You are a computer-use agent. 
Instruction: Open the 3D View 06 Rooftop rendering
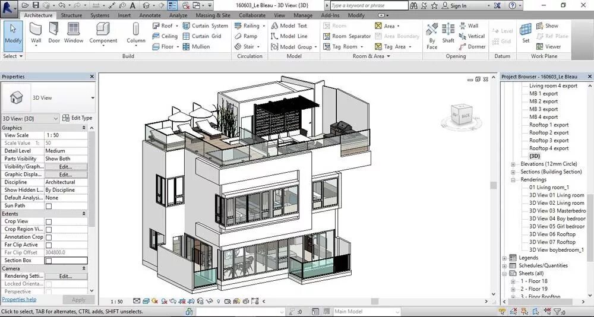click(x=552, y=234)
